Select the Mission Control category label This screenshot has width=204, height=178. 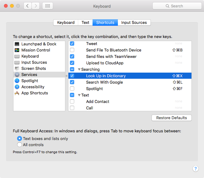(x=36, y=50)
